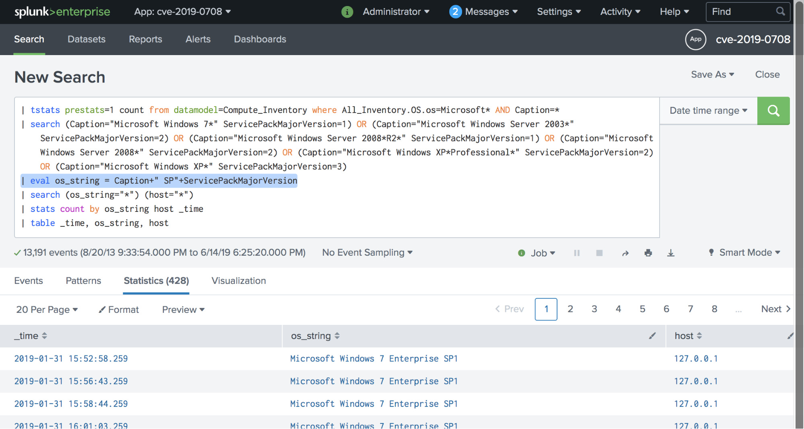Go to results page 4

pyautogui.click(x=619, y=309)
